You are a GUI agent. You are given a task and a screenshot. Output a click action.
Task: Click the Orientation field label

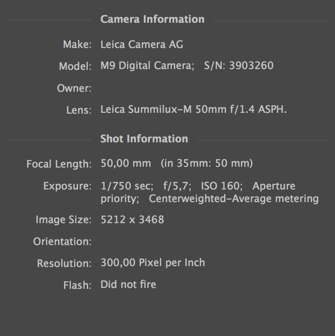point(62,242)
